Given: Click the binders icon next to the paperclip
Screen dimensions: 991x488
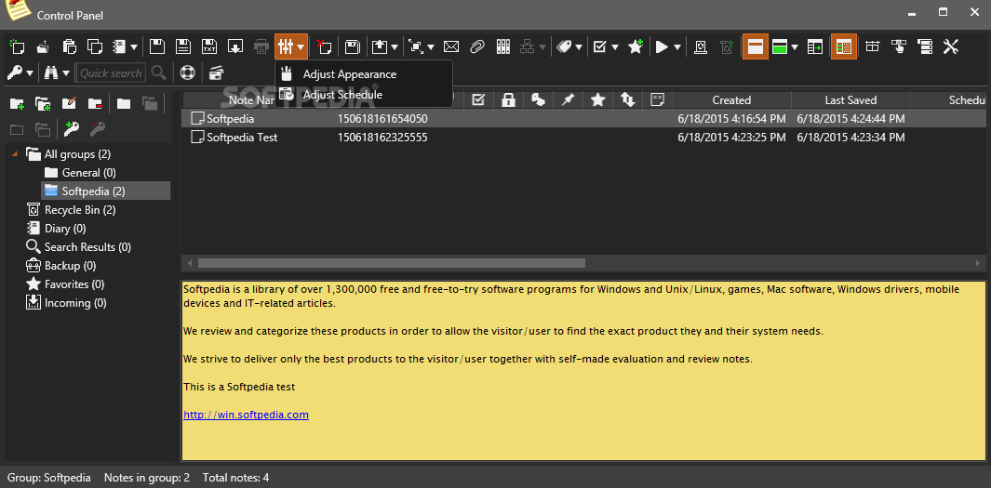Looking at the screenshot, I should pos(503,46).
